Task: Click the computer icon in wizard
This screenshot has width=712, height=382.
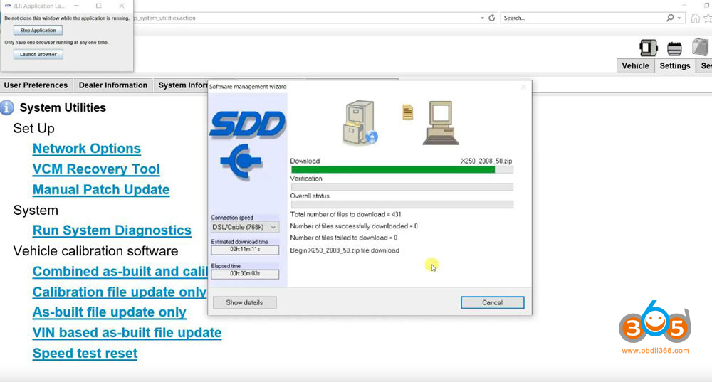Action: 441,122
